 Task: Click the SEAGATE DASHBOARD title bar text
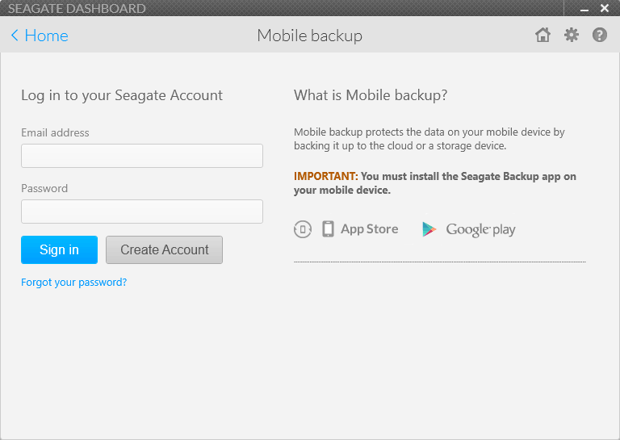pos(77,8)
